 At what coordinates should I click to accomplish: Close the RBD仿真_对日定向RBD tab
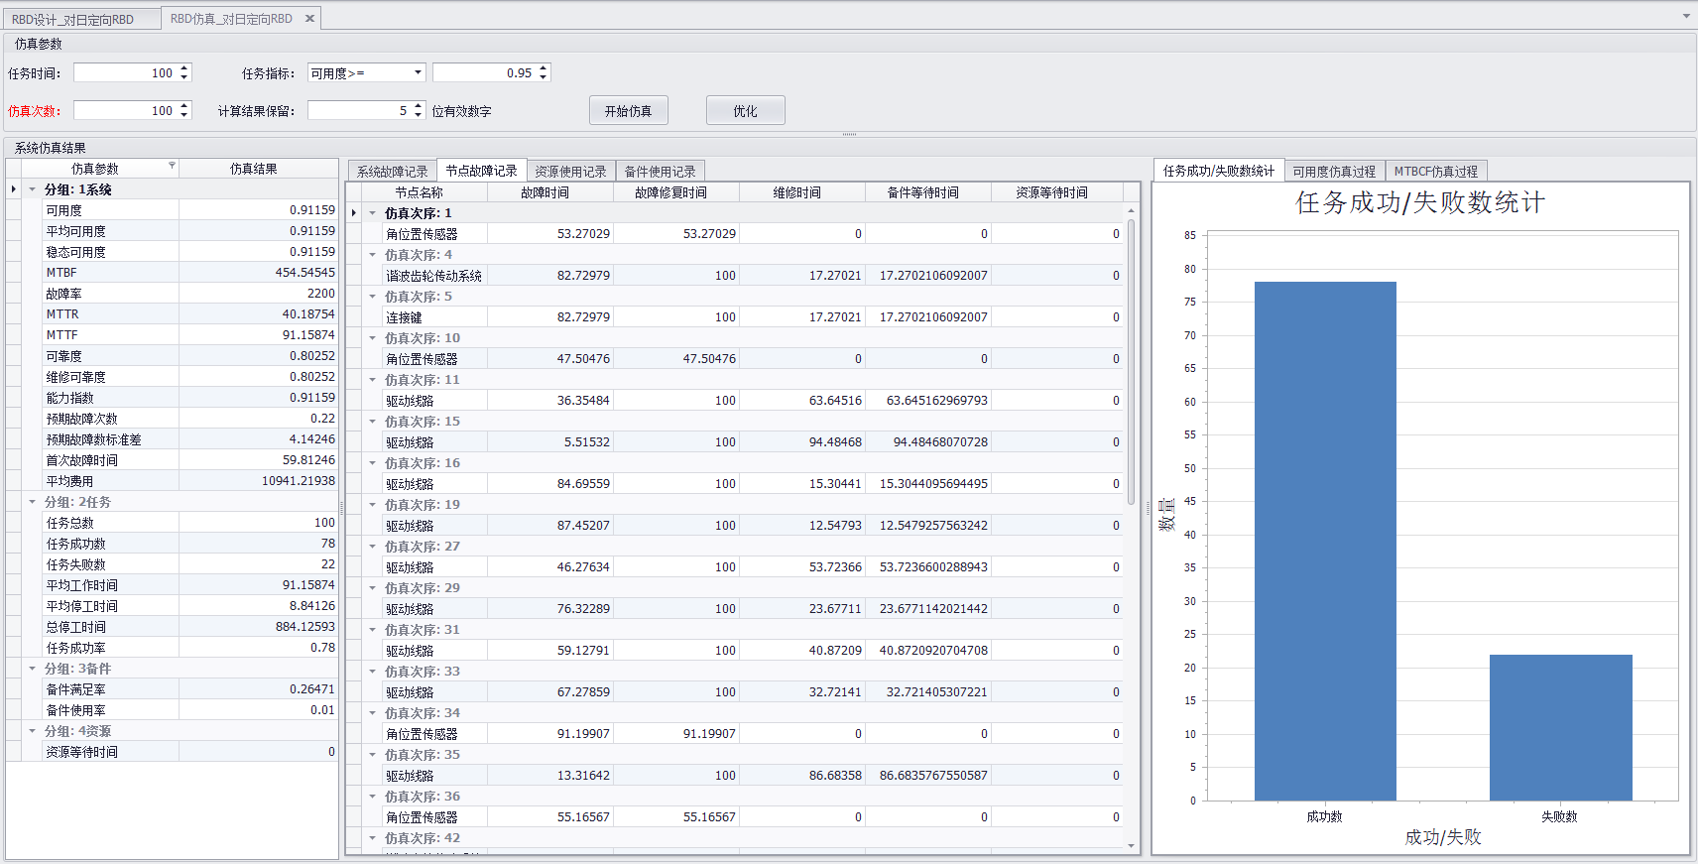pos(309,19)
